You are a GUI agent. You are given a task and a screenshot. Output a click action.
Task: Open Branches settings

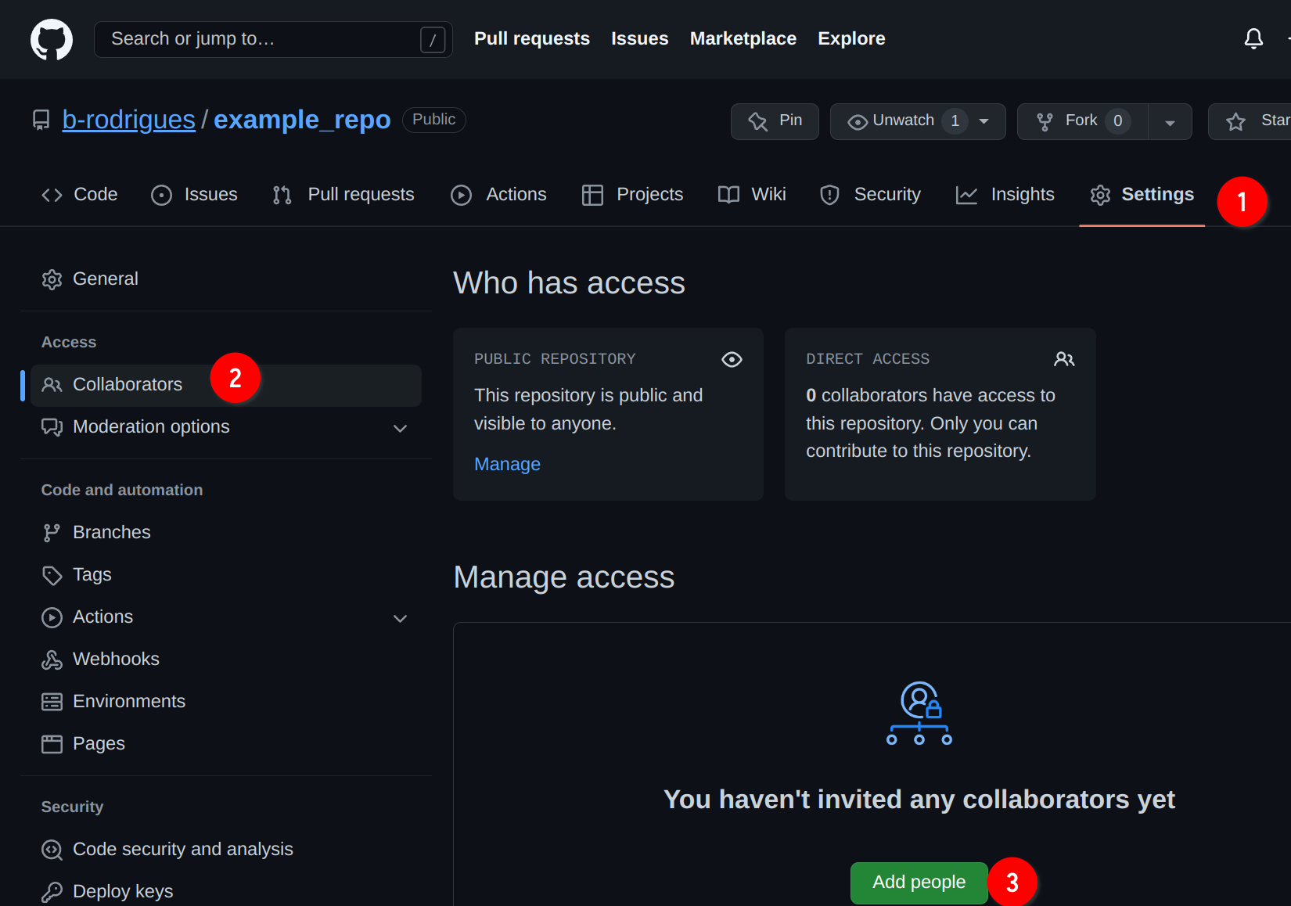[x=226, y=533]
